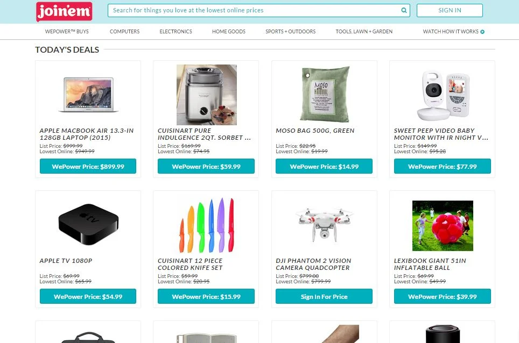Open the MacBook Air product image
This screenshot has height=343, width=519.
[88, 95]
